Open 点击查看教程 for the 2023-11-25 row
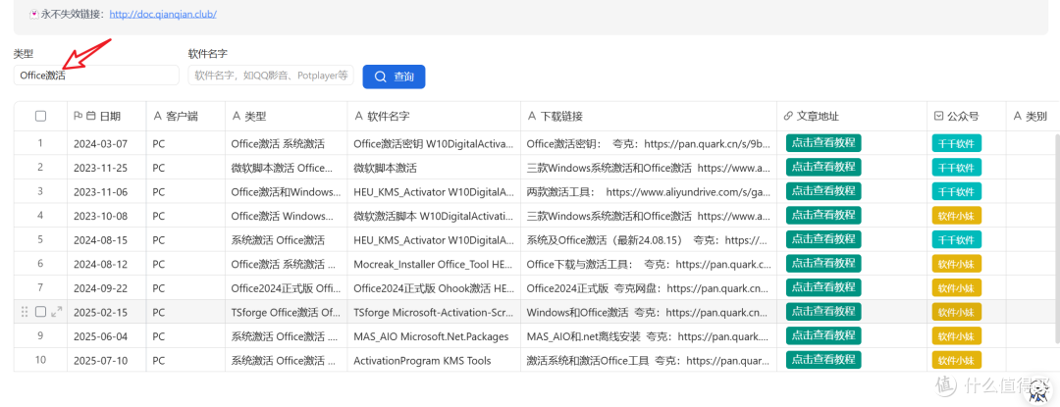The image size is (1060, 407). coord(823,167)
